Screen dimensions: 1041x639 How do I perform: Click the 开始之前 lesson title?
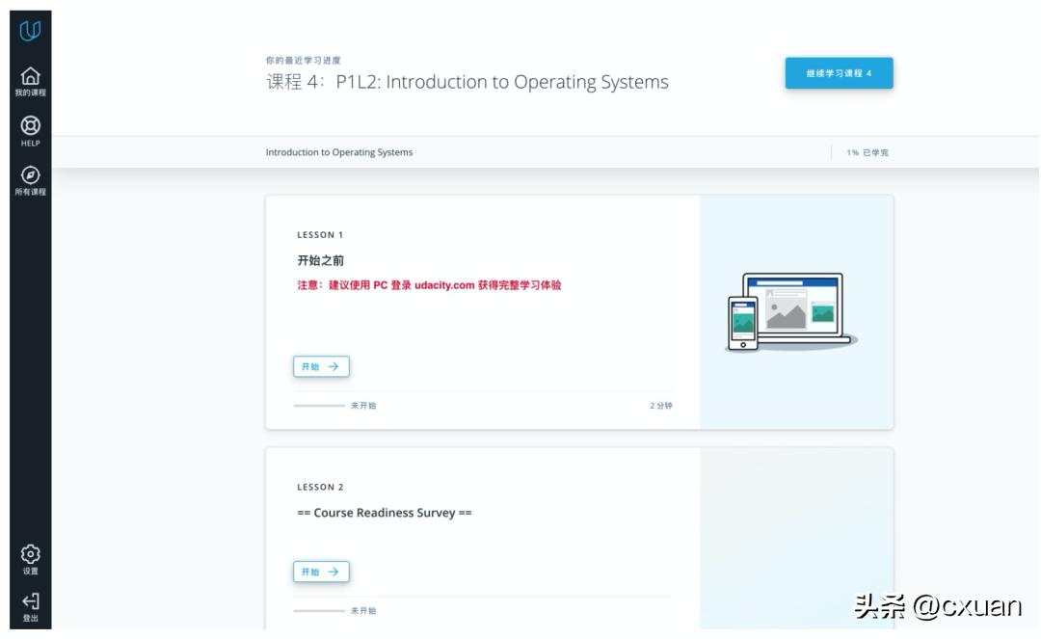321,260
